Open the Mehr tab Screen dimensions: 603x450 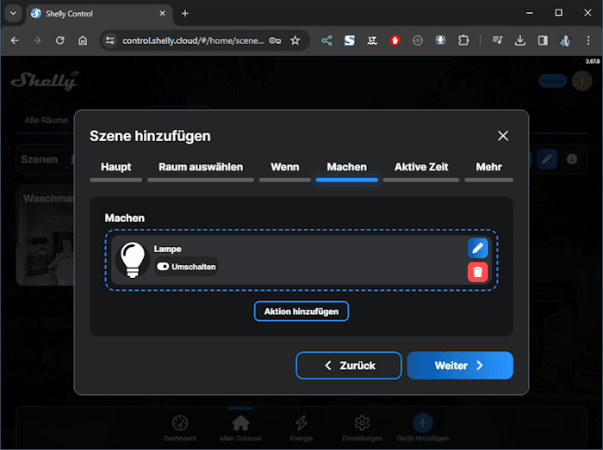pyautogui.click(x=488, y=167)
